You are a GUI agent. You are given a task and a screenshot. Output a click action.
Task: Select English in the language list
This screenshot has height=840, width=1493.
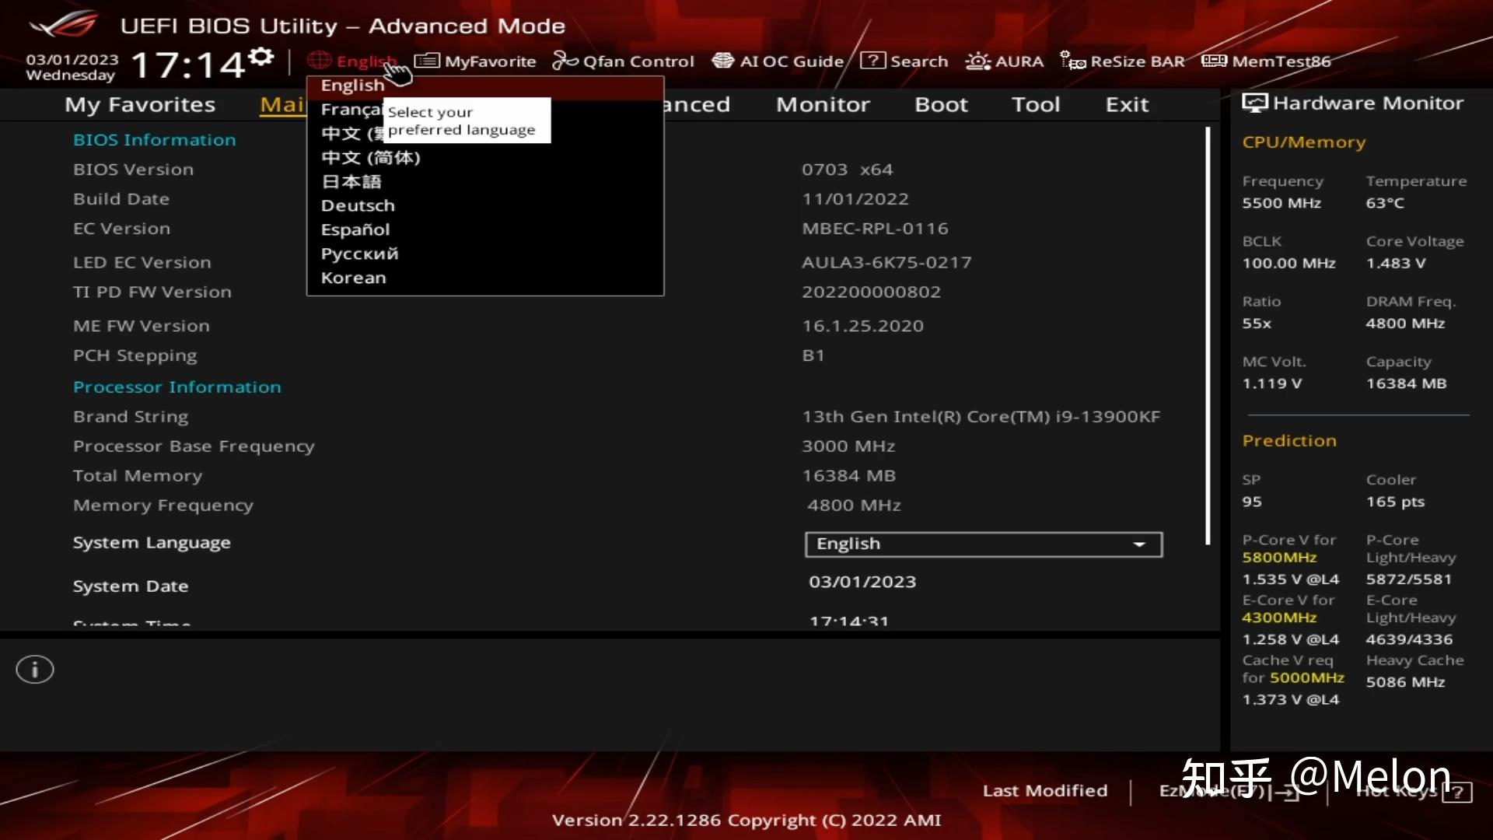tap(485, 86)
